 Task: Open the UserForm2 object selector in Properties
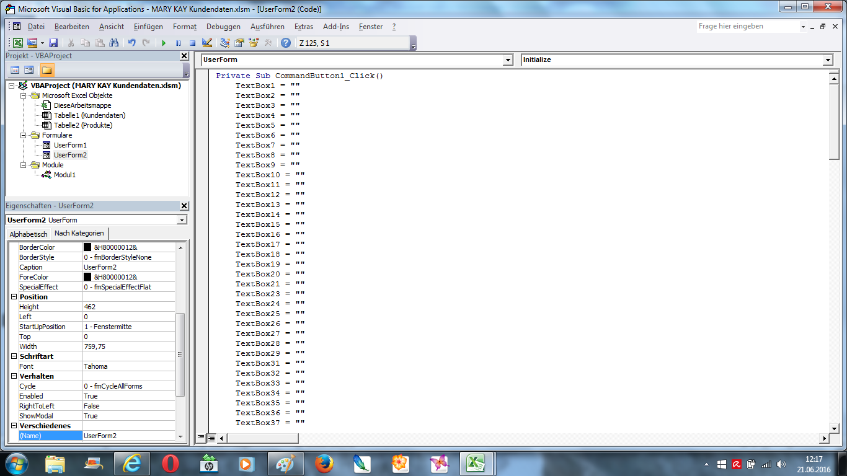182,220
